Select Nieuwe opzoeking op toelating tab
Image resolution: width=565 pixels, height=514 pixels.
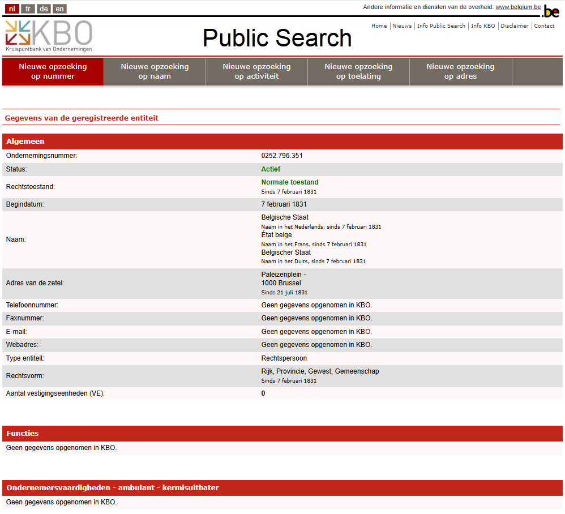[358, 71]
